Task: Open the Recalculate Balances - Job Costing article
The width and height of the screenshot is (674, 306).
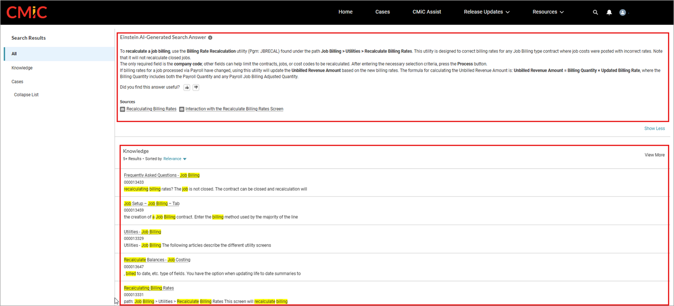Action: tap(157, 260)
